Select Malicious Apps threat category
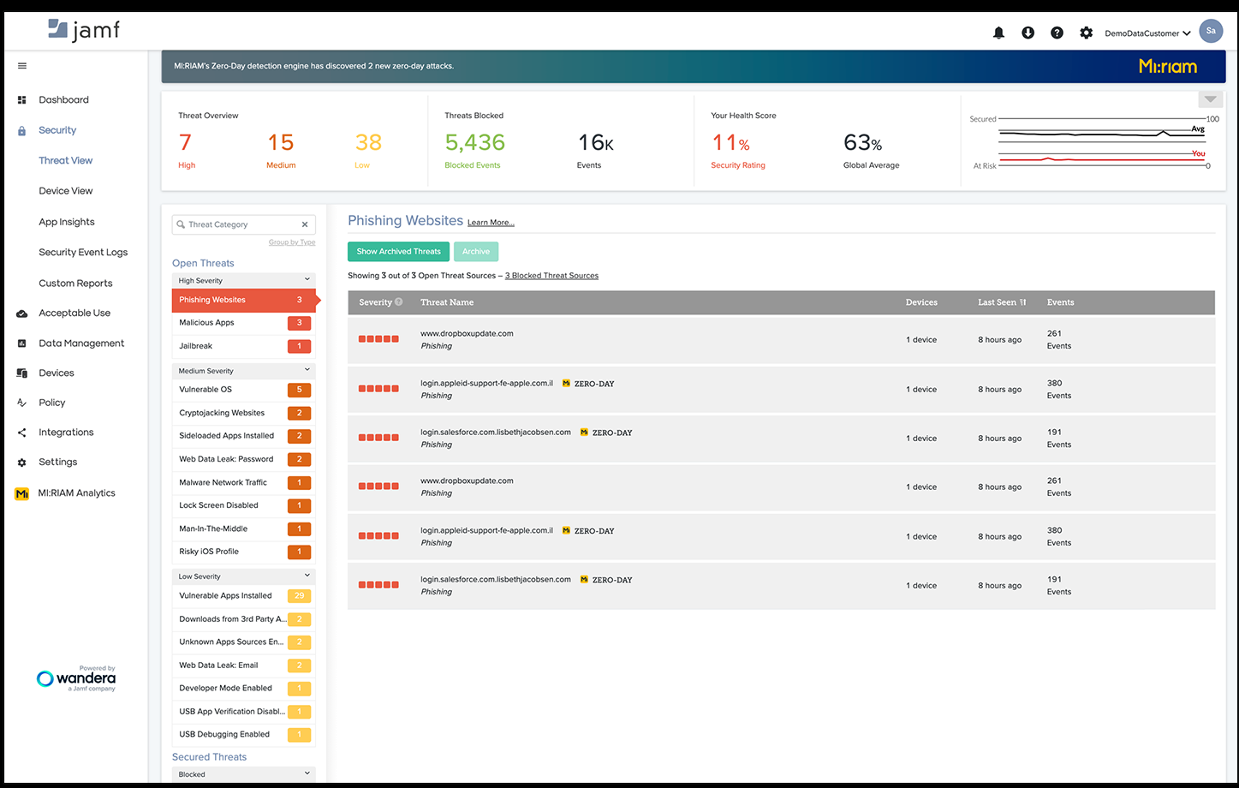Screen dimensions: 1239x788 point(243,323)
